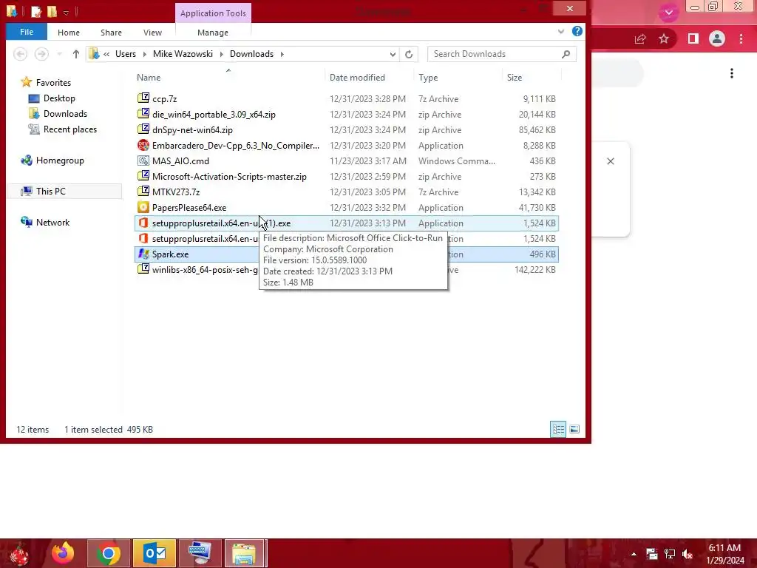Switch to Large icons view button
The height and width of the screenshot is (568, 757).
click(574, 429)
